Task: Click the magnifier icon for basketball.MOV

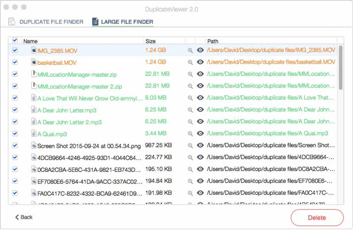Action: pyautogui.click(x=190, y=62)
